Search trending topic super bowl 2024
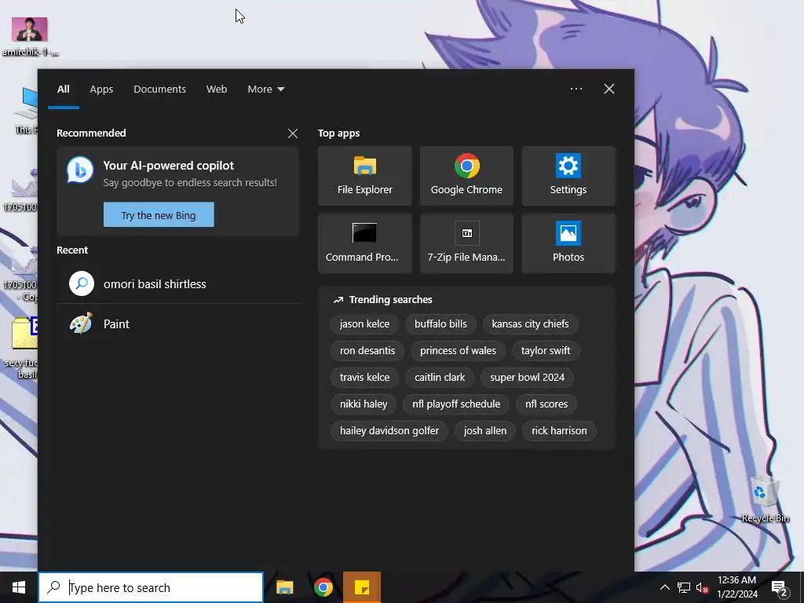 (x=527, y=378)
